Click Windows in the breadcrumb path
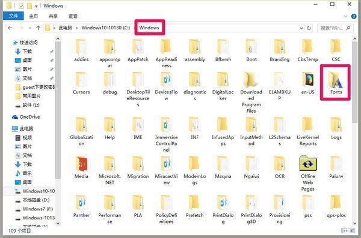 149,28
